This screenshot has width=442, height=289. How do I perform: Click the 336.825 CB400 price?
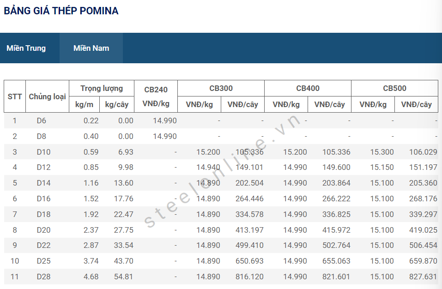(x=336, y=214)
